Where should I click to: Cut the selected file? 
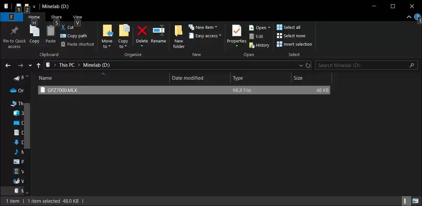click(67, 28)
